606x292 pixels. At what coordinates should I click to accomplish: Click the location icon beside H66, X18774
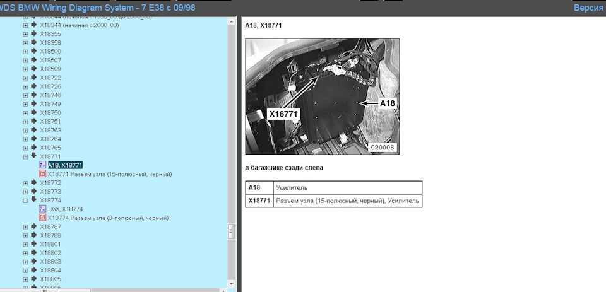42,209
